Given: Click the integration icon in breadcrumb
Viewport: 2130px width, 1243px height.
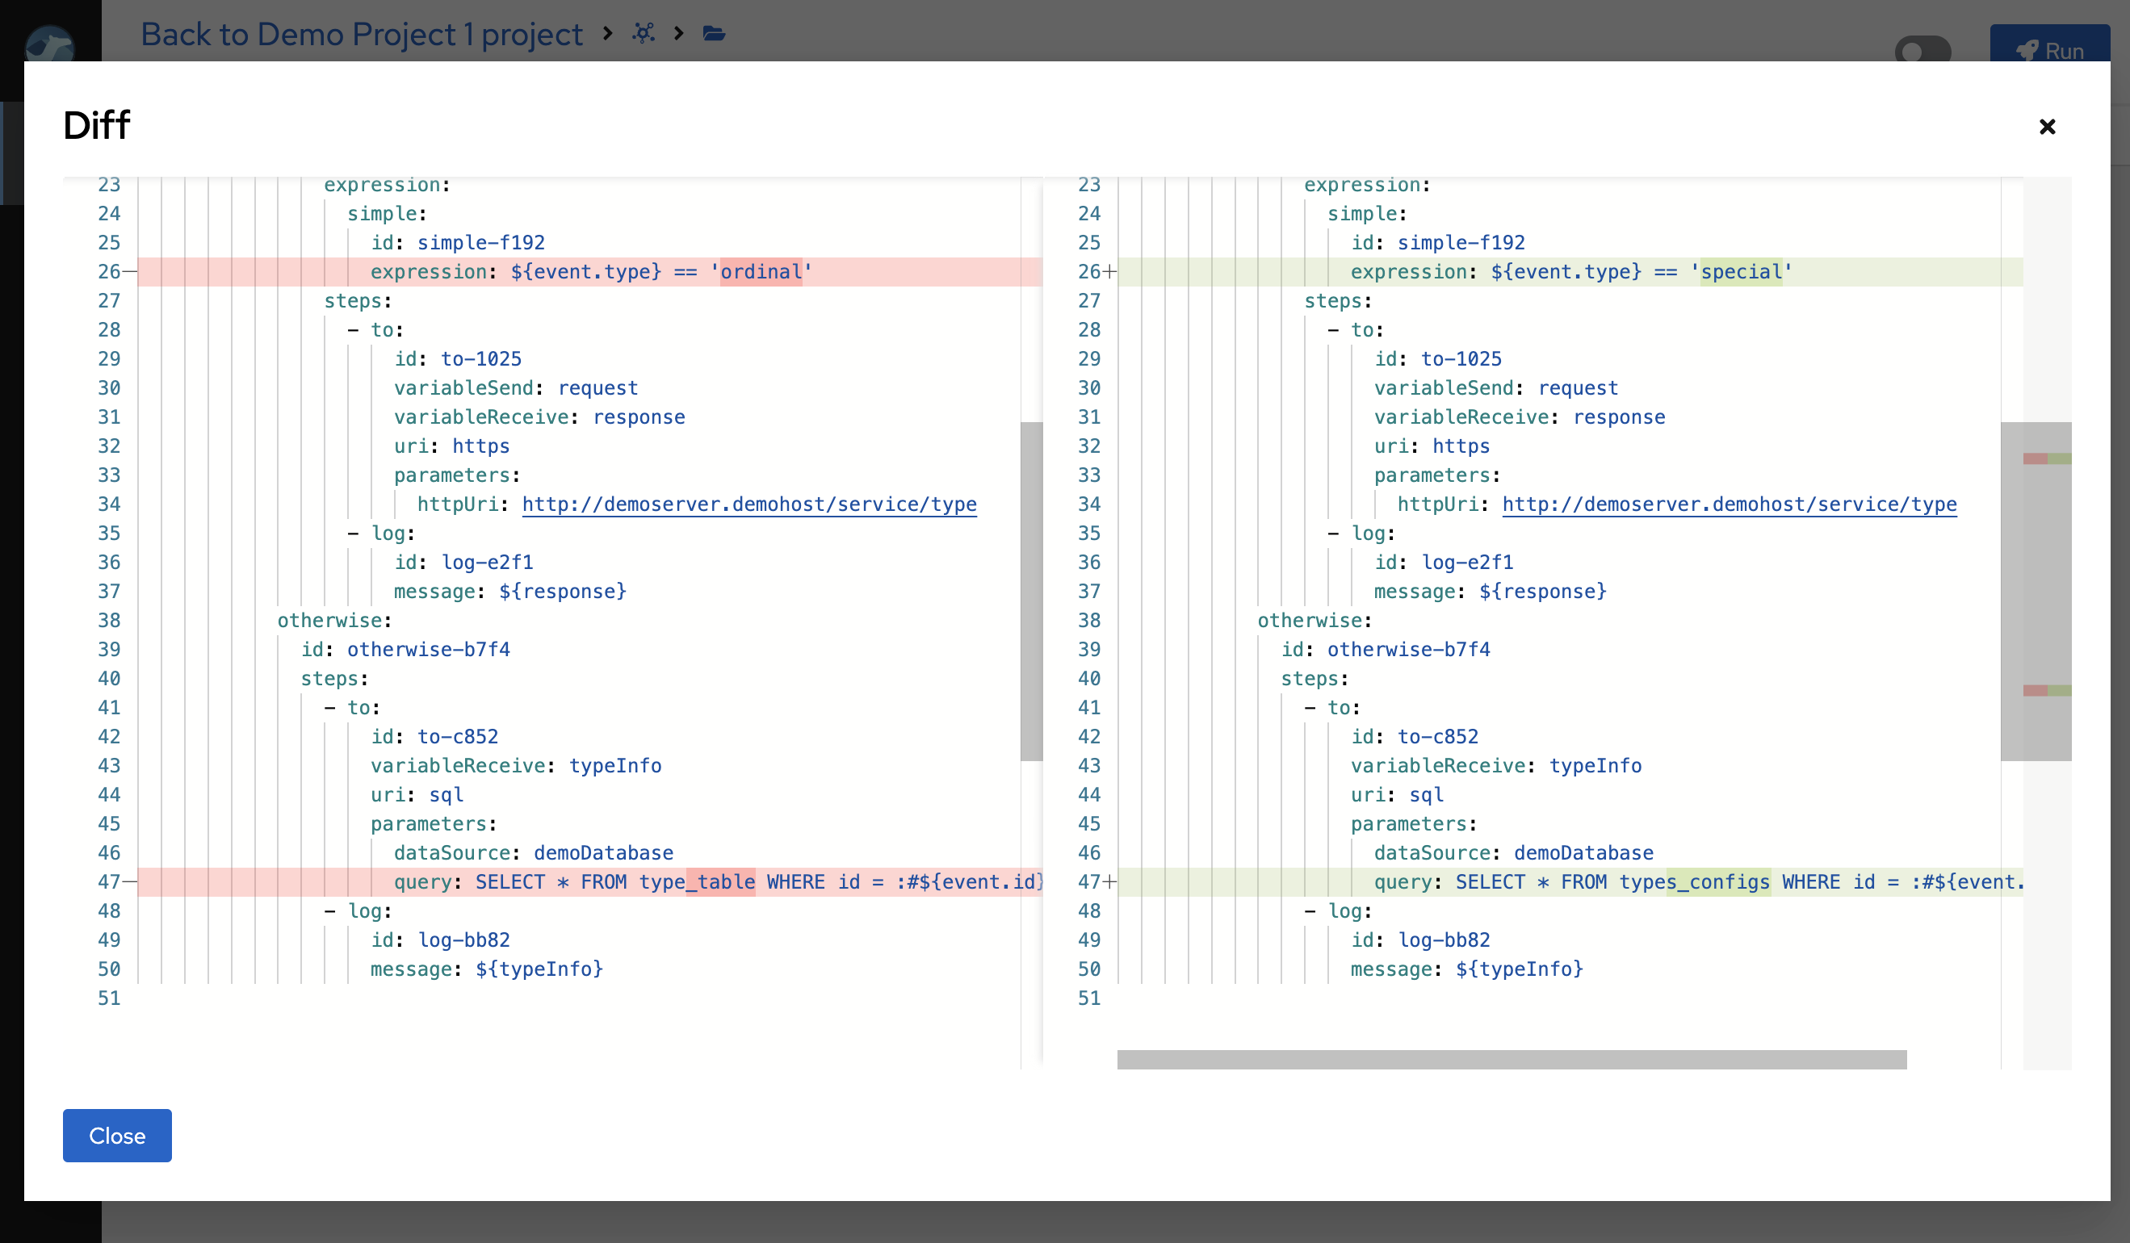Looking at the screenshot, I should [644, 33].
